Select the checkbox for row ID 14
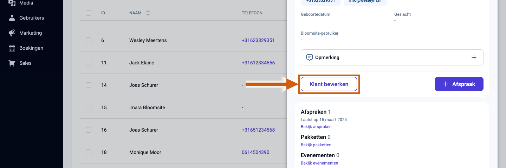Viewport: 506px width, 168px height. pos(89,85)
